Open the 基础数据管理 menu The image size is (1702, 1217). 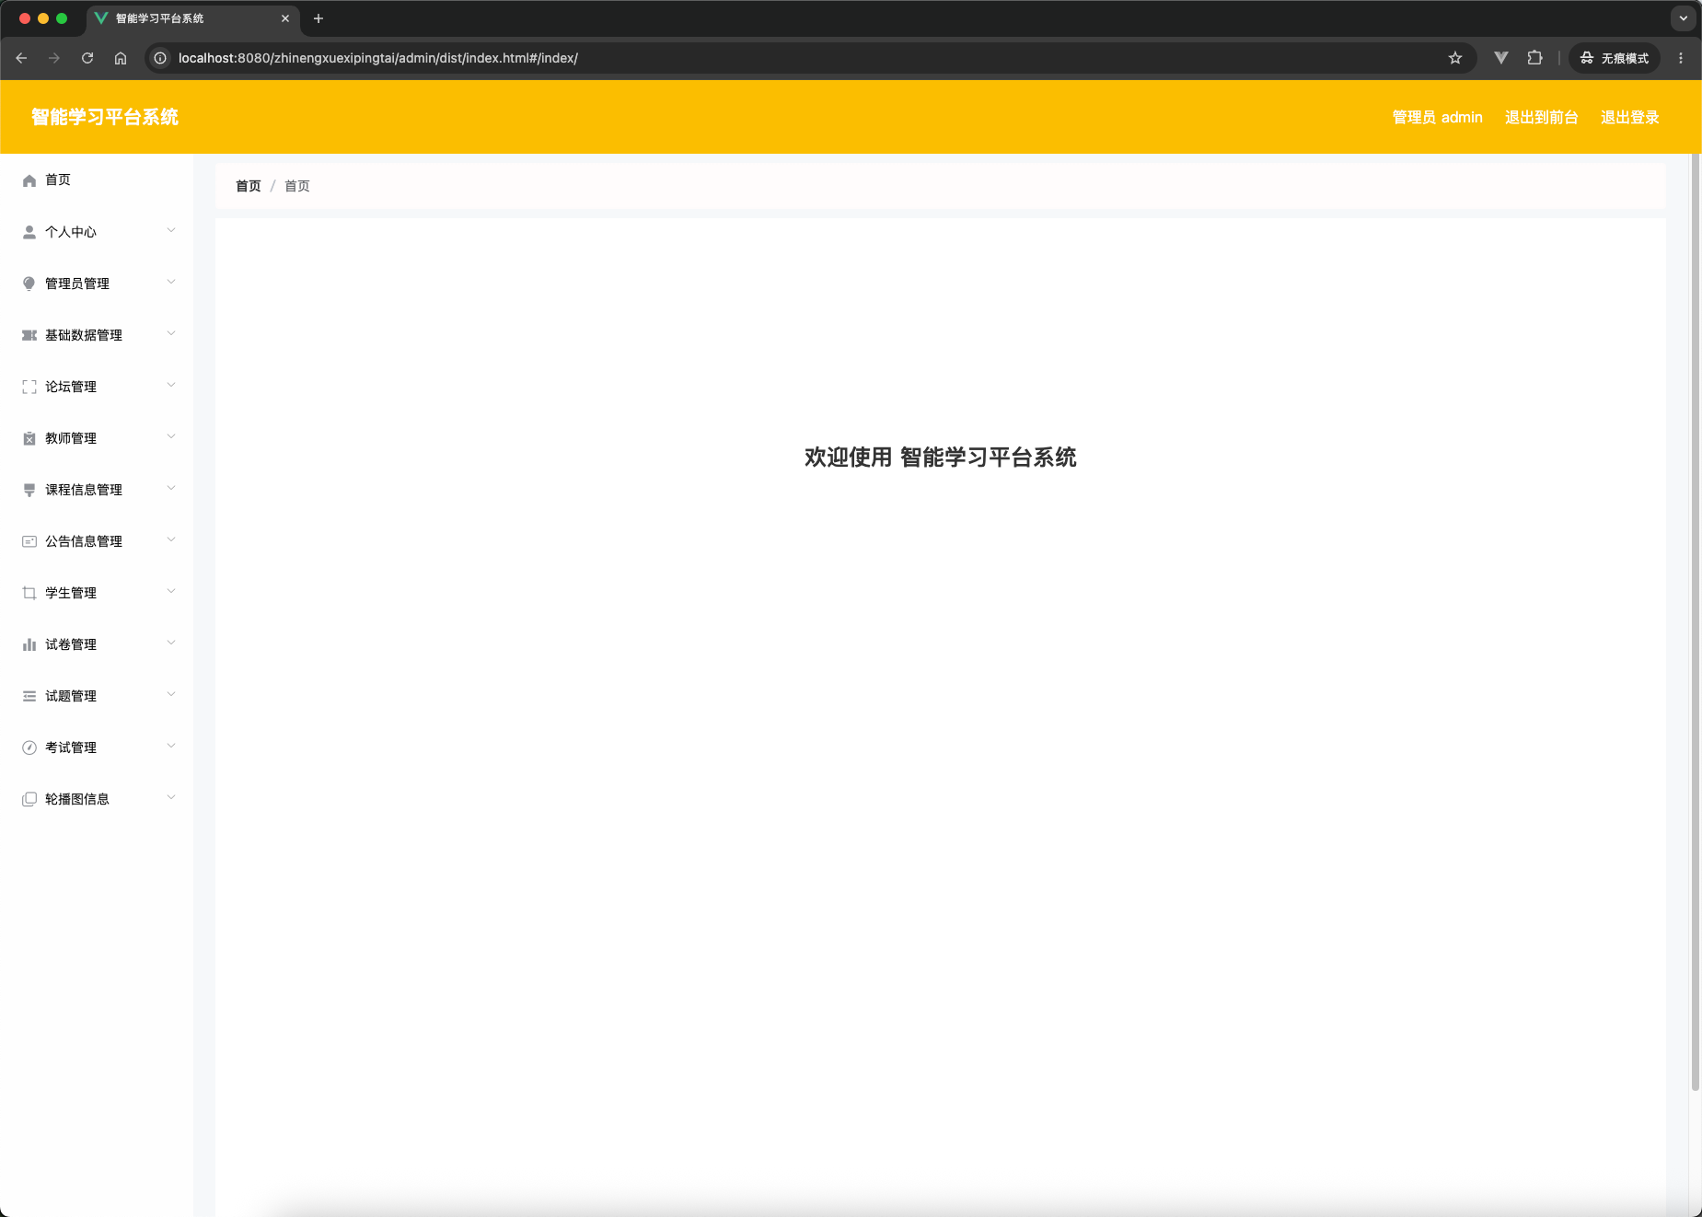coord(97,335)
